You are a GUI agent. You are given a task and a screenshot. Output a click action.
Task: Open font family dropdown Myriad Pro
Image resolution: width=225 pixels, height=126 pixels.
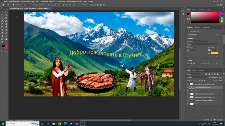pos(208,41)
